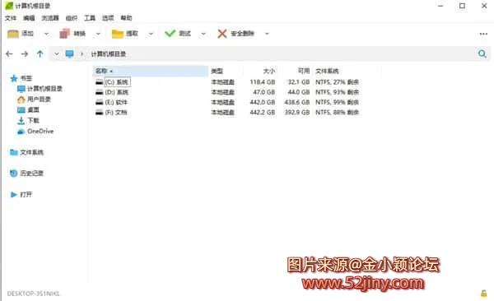Sort by the 可用 column header
The image size is (494, 301).
(x=304, y=72)
